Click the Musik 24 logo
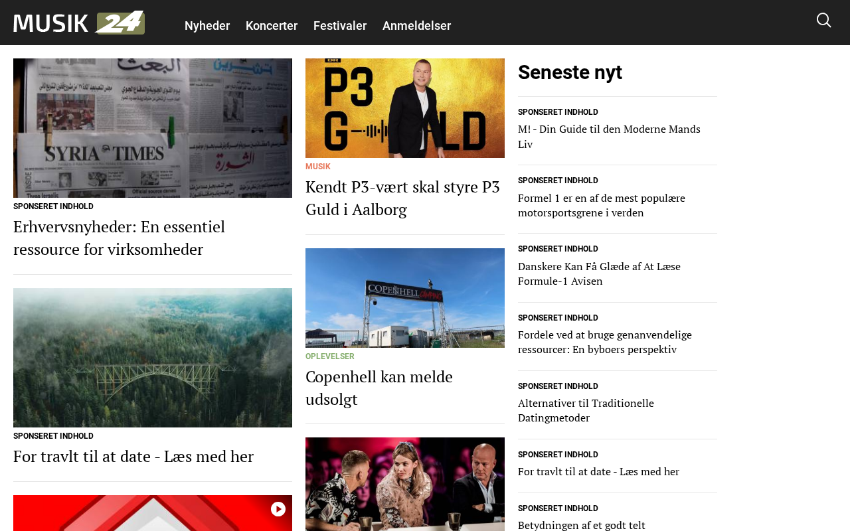This screenshot has width=850, height=531. pyautogui.click(x=79, y=23)
